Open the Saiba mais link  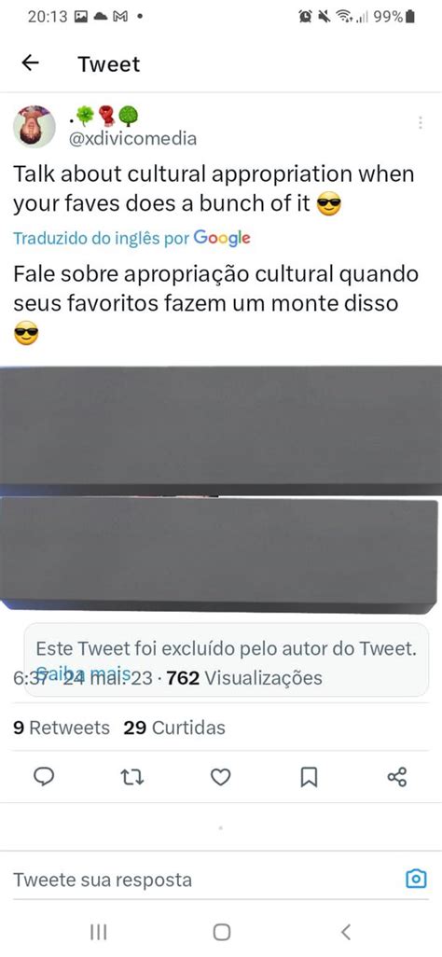click(x=84, y=673)
